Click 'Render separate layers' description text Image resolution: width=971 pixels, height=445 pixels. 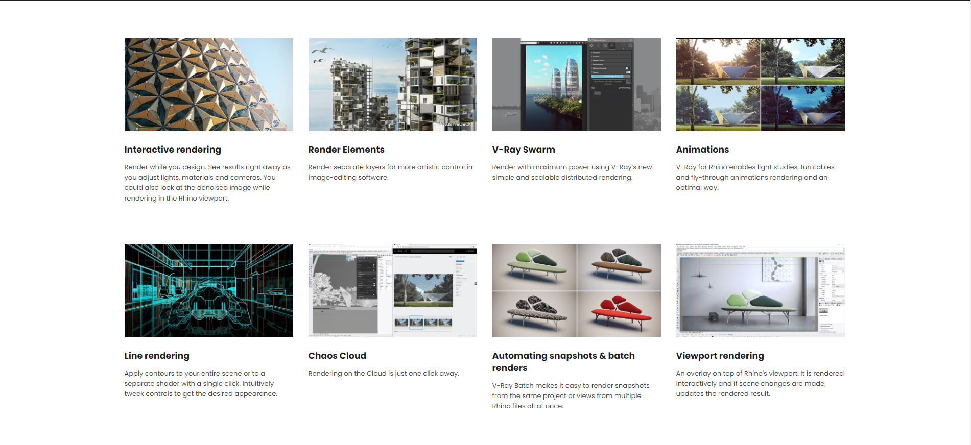pos(390,172)
